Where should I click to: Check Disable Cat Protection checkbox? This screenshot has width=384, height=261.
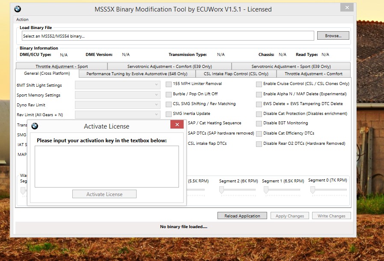(259, 114)
